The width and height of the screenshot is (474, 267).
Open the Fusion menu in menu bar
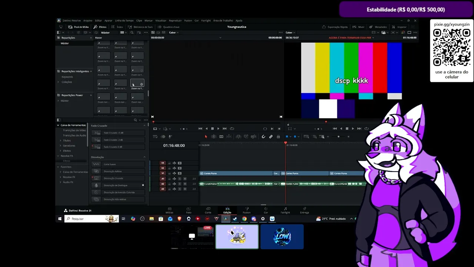tap(188, 20)
